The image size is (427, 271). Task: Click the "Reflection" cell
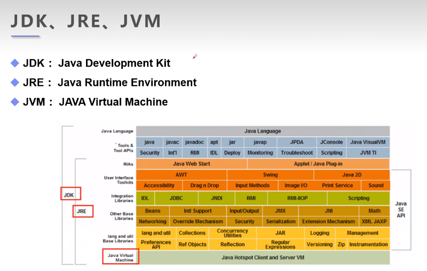click(233, 244)
